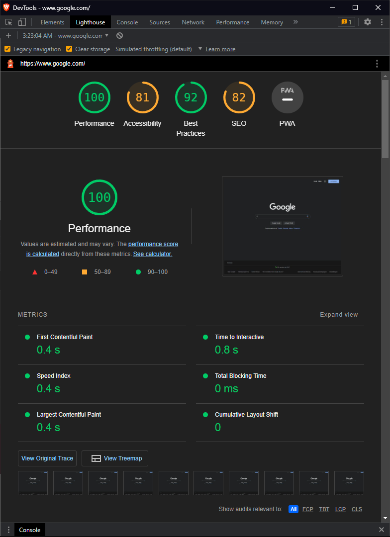Click the View Treemap button
The image size is (390, 537).
pos(115,458)
